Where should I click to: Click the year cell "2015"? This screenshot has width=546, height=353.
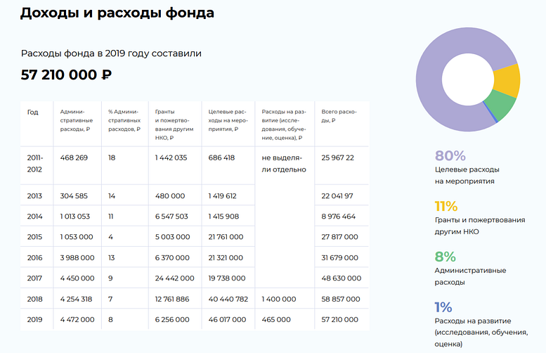click(x=35, y=237)
